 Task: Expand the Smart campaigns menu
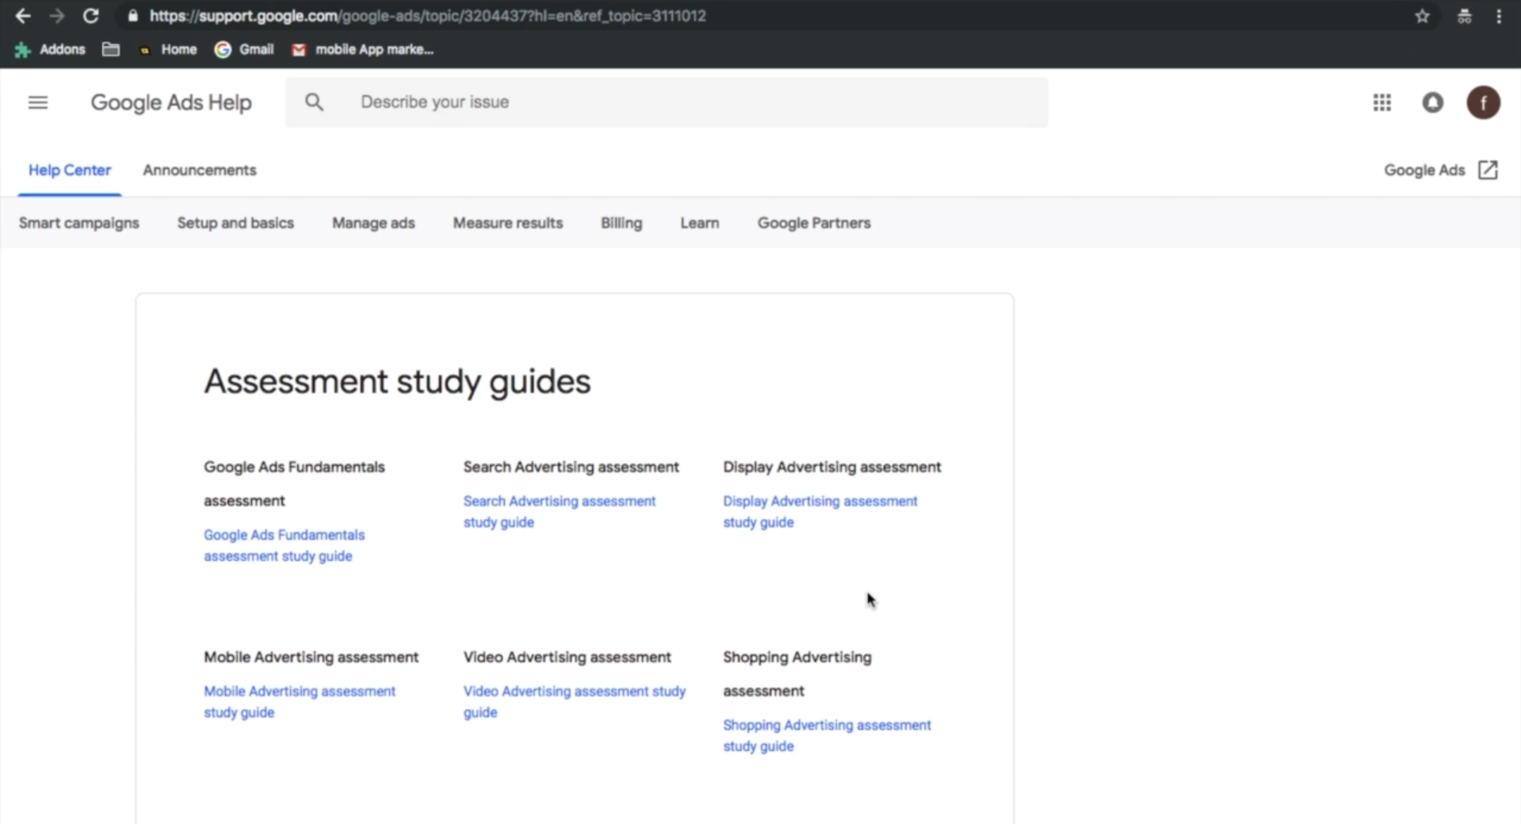coord(78,223)
